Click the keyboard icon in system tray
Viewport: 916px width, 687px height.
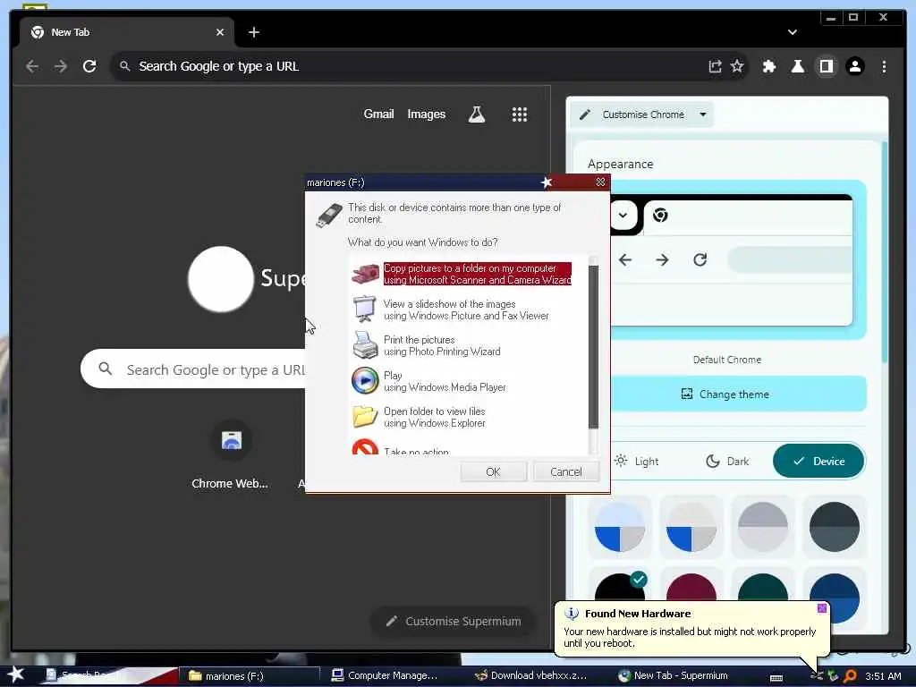tap(776, 677)
